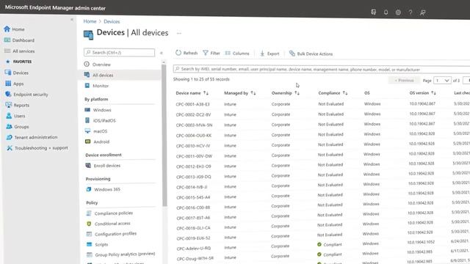
Task: Open Reports in the sidebar
Action: point(18,106)
